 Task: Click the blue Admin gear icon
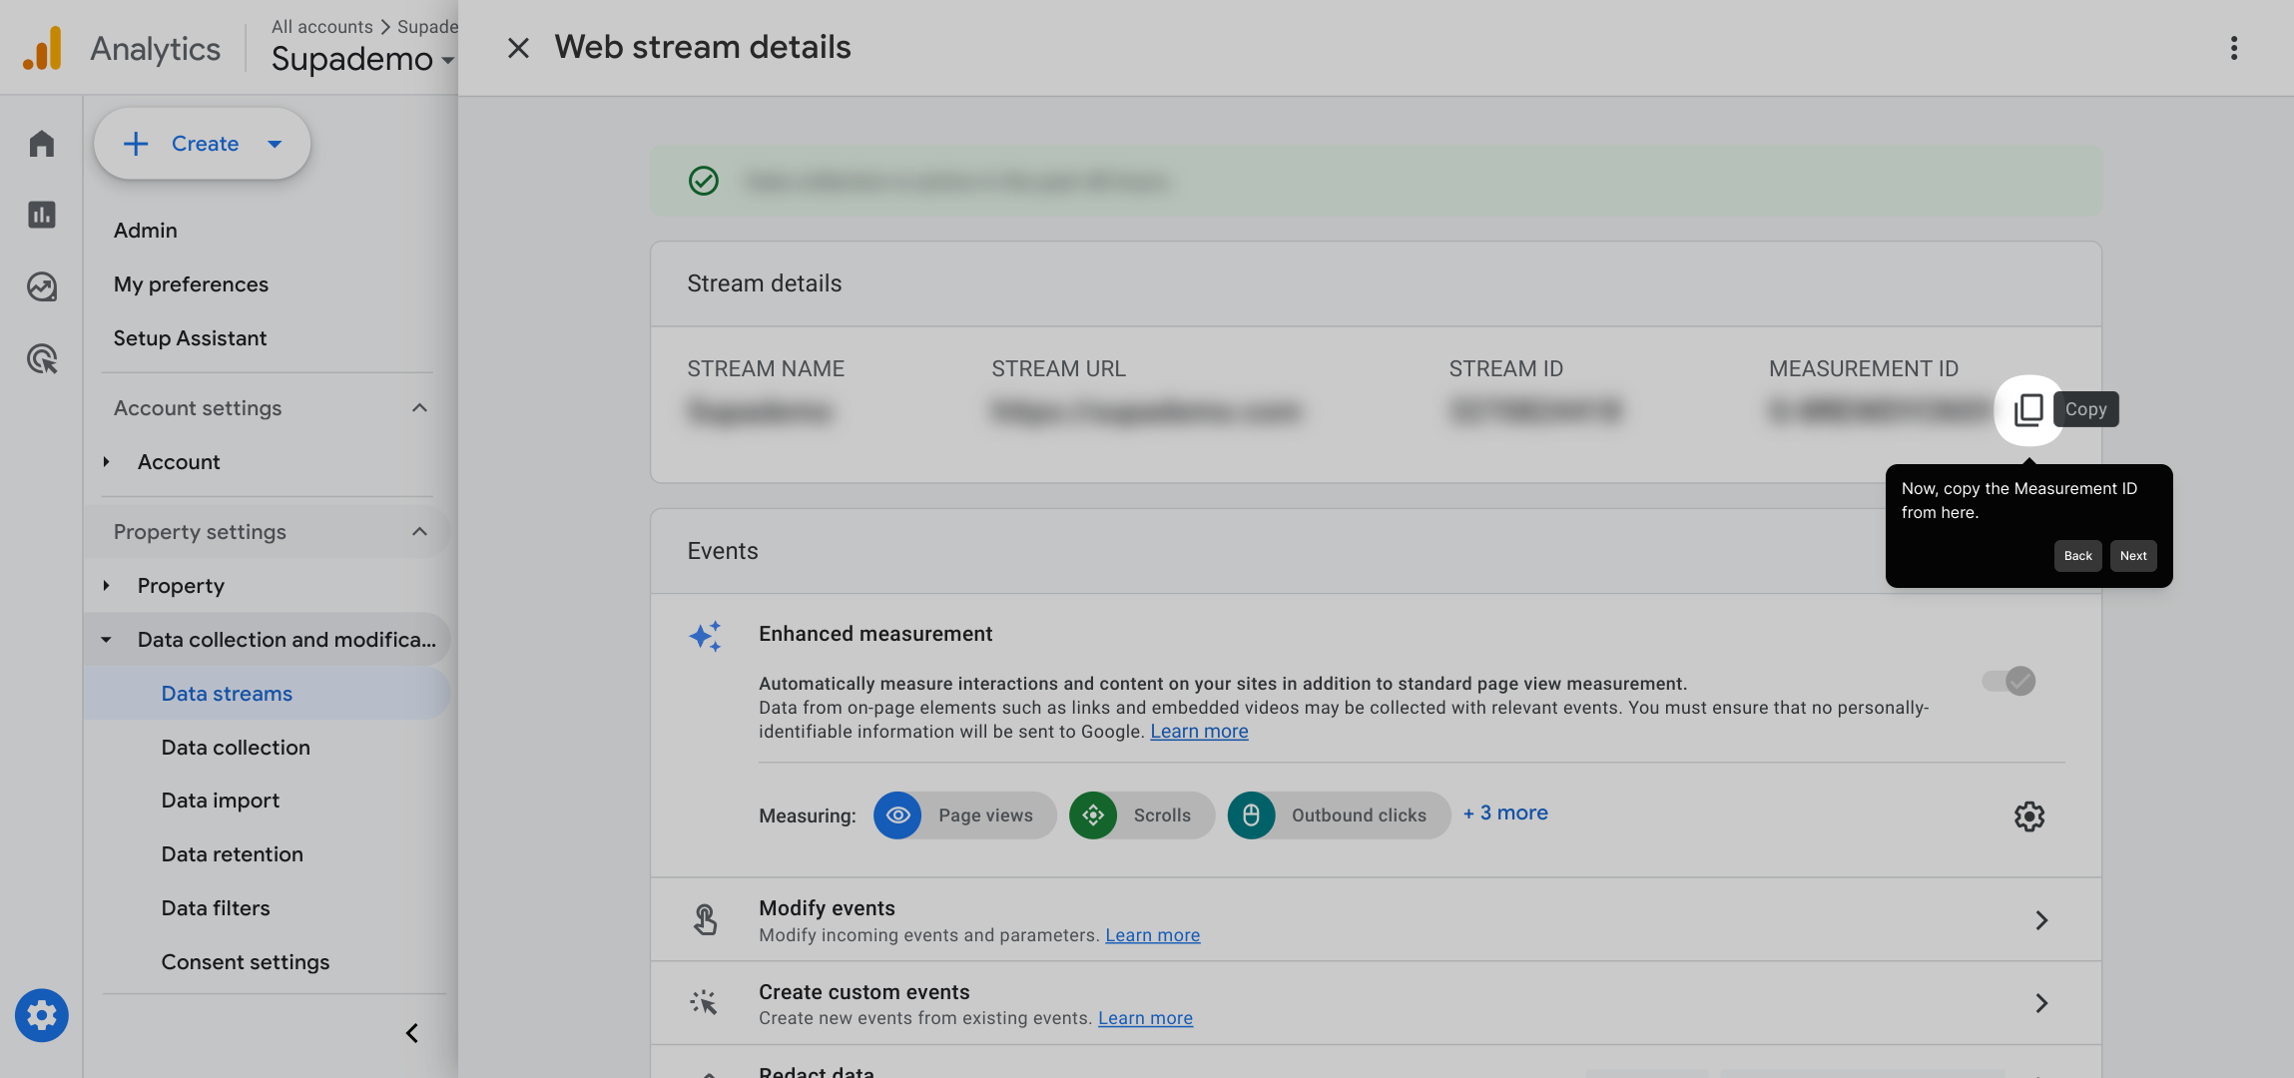[41, 1015]
